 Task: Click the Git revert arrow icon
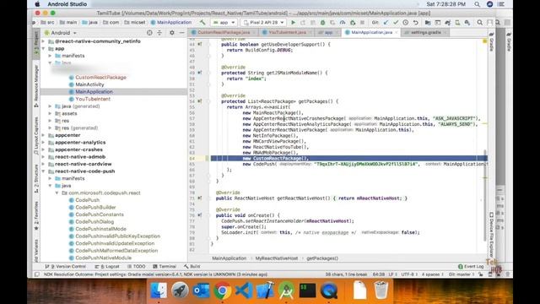point(416,23)
